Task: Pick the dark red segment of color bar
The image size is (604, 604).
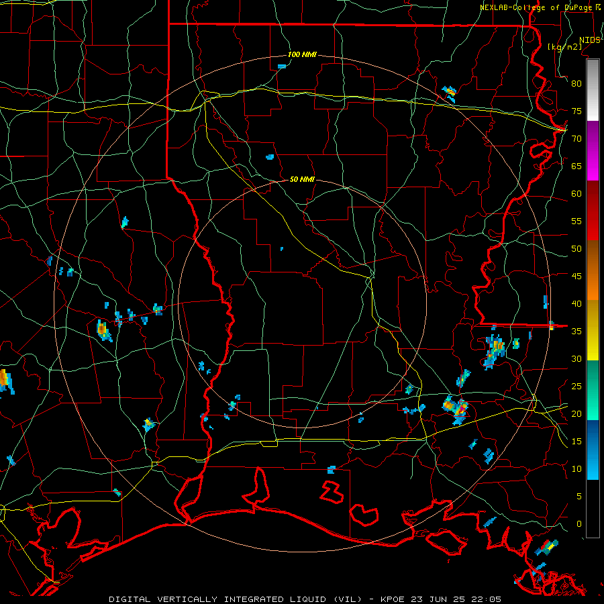Action: pos(593,196)
